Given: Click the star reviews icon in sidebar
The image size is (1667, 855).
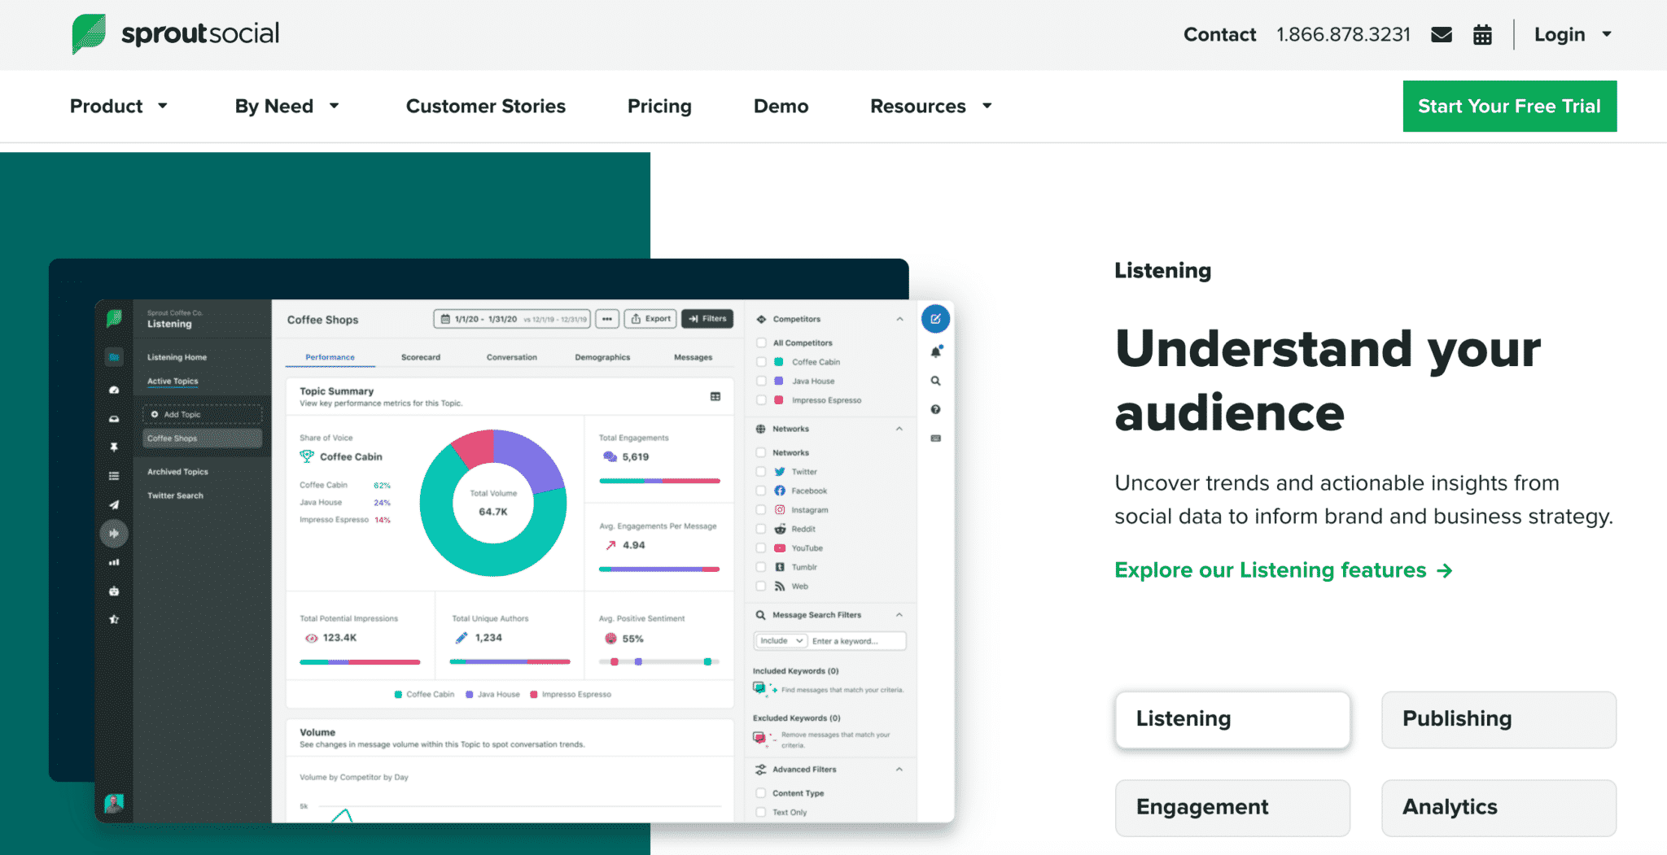Looking at the screenshot, I should pyautogui.click(x=114, y=619).
